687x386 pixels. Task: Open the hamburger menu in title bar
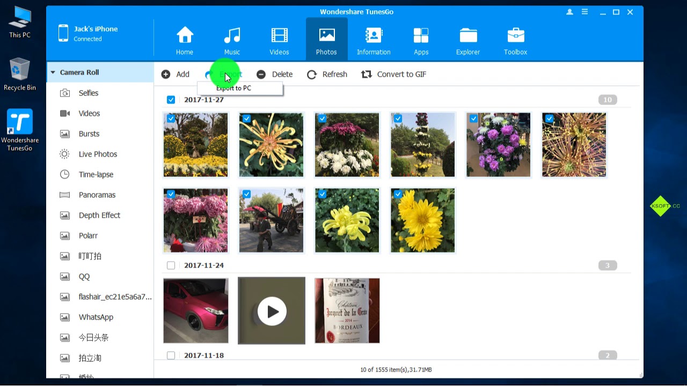584,12
